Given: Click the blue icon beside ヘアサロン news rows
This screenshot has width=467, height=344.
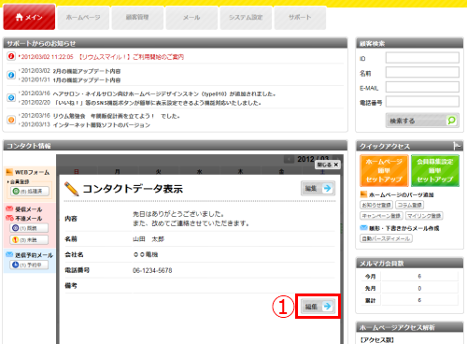Looking at the screenshot, I should click(x=11, y=98).
